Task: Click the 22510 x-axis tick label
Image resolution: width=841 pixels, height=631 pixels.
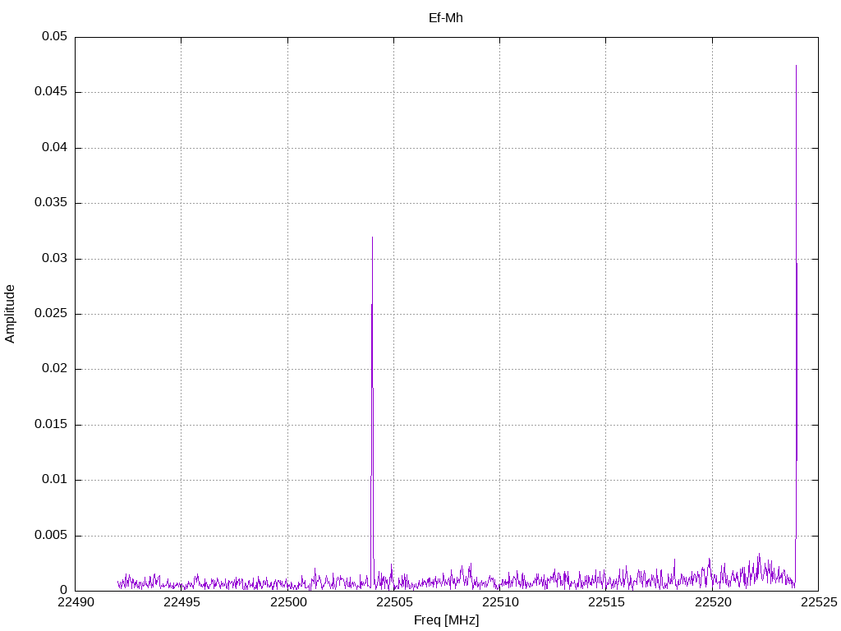Action: pyautogui.click(x=500, y=602)
